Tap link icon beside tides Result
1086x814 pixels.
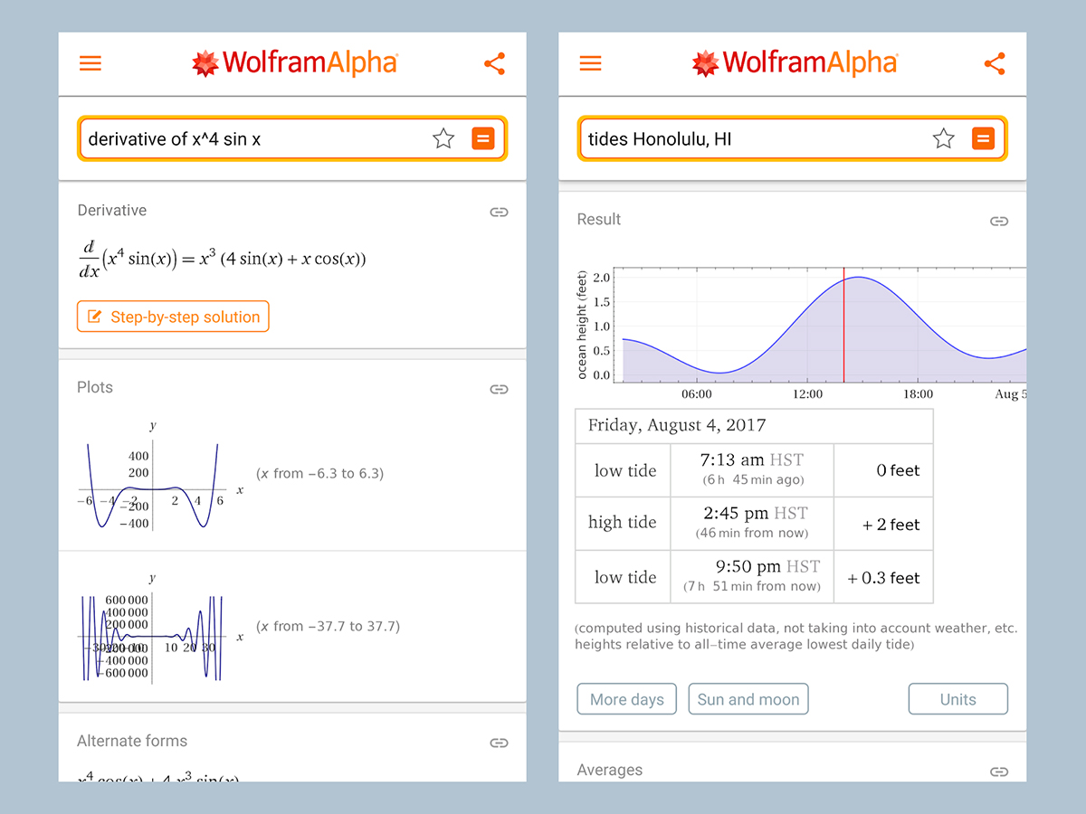pyautogui.click(x=998, y=221)
